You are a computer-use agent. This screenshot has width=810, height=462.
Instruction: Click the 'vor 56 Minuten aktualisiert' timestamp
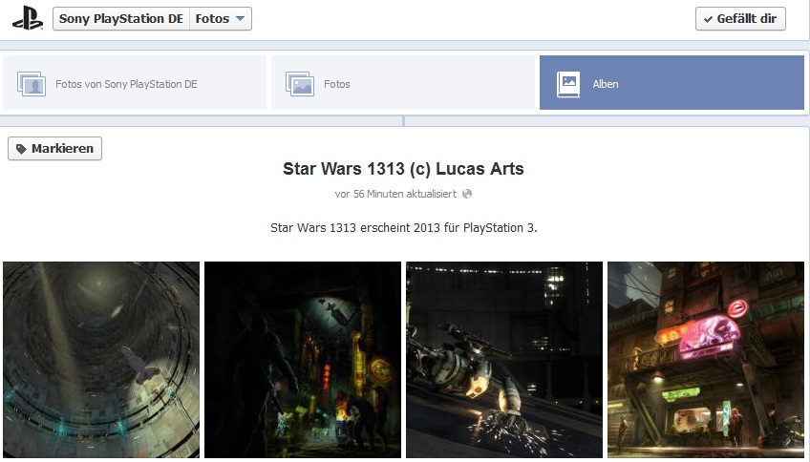[395, 194]
